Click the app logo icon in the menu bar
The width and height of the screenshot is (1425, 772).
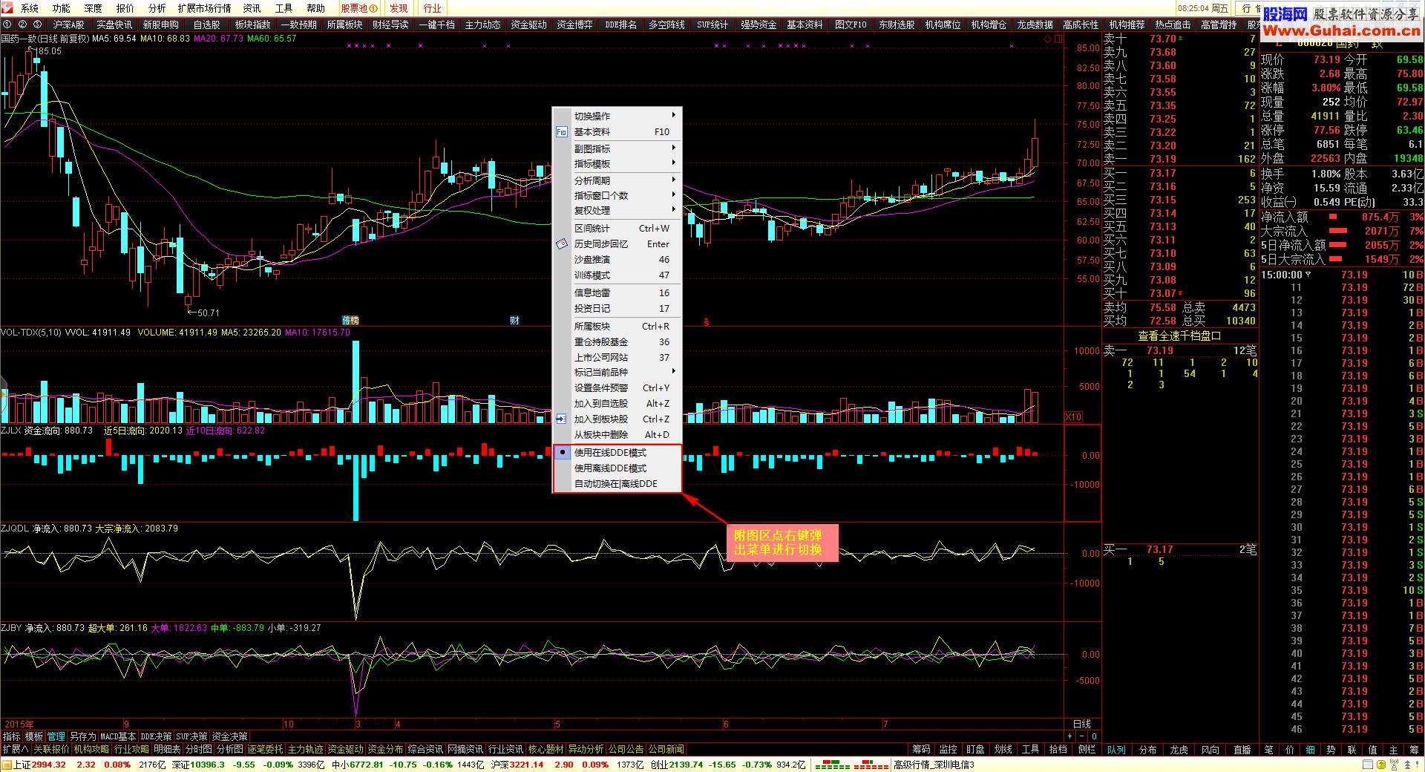point(7,8)
